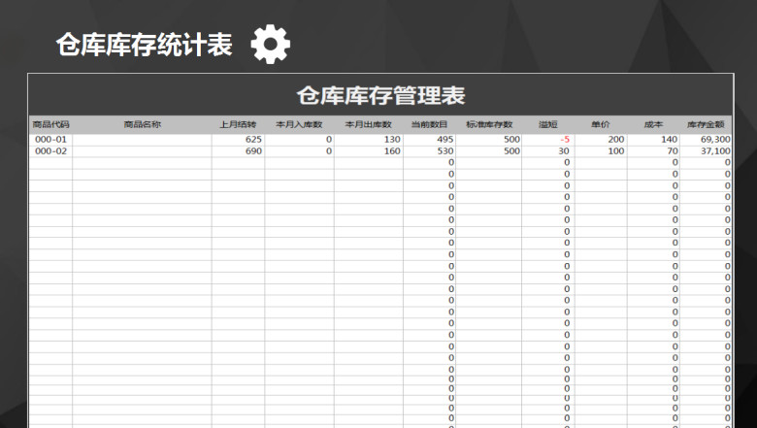757x428 pixels.
Task: Click the empty 商品名称 cell in row 000-01
Action: click(142, 140)
